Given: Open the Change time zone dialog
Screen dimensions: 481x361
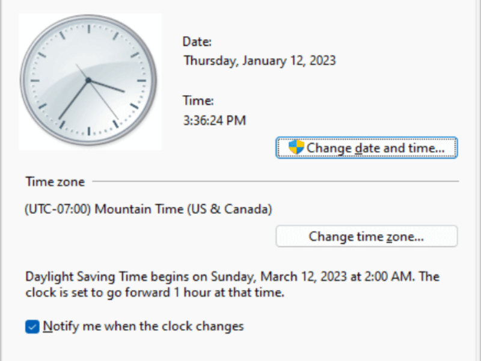Looking at the screenshot, I should coord(367,236).
